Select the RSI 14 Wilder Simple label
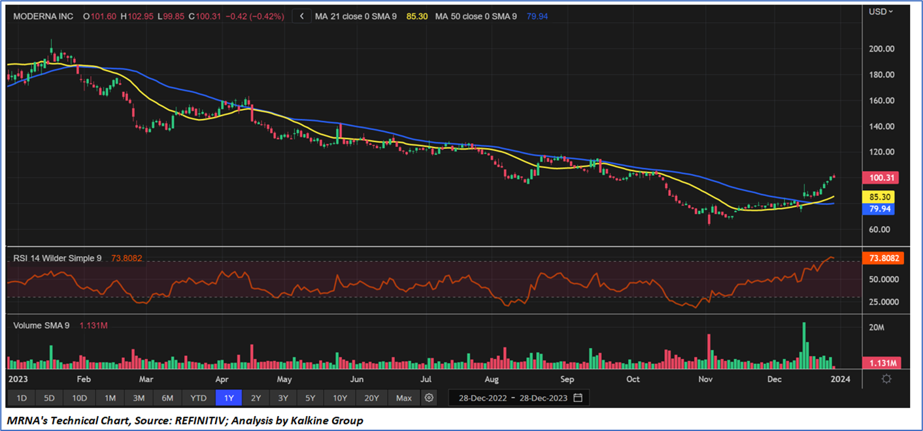 [58, 259]
